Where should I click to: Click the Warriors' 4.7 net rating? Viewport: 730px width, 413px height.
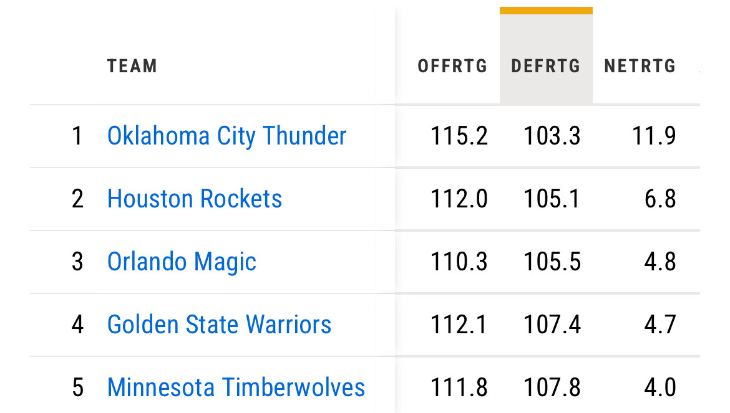660,325
